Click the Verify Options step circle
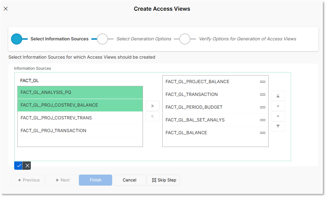The height and width of the screenshot is (197, 326). 184,39
